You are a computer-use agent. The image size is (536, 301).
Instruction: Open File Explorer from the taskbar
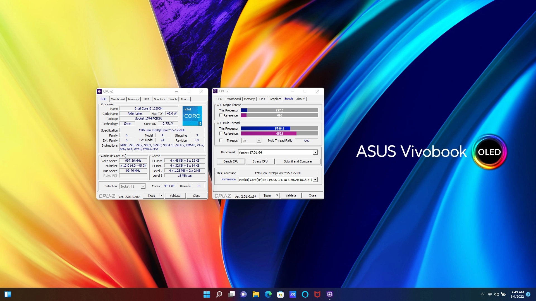tap(256, 294)
